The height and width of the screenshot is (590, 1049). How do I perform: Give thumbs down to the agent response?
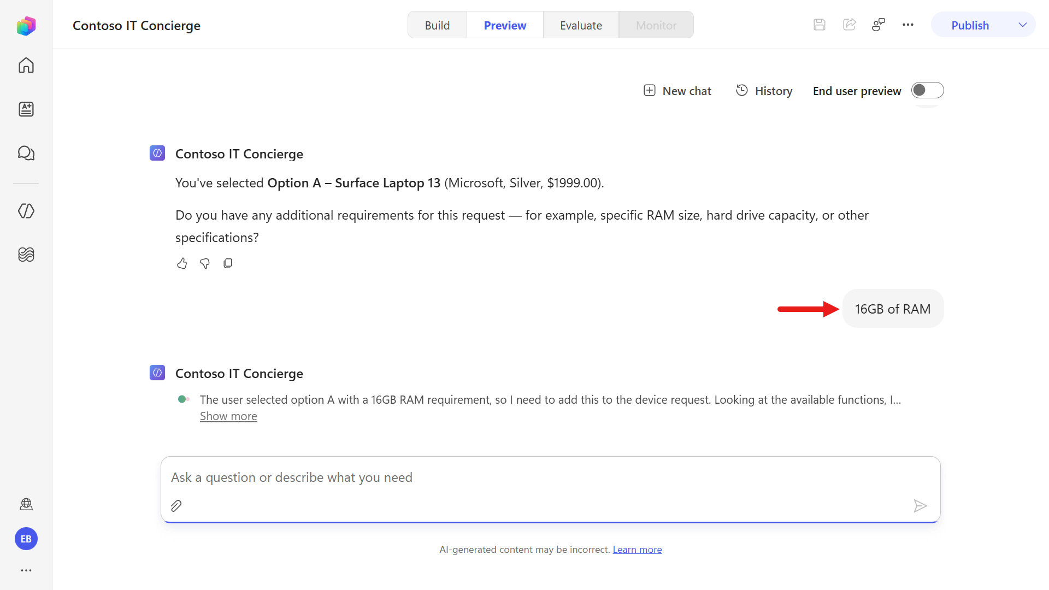(x=205, y=264)
